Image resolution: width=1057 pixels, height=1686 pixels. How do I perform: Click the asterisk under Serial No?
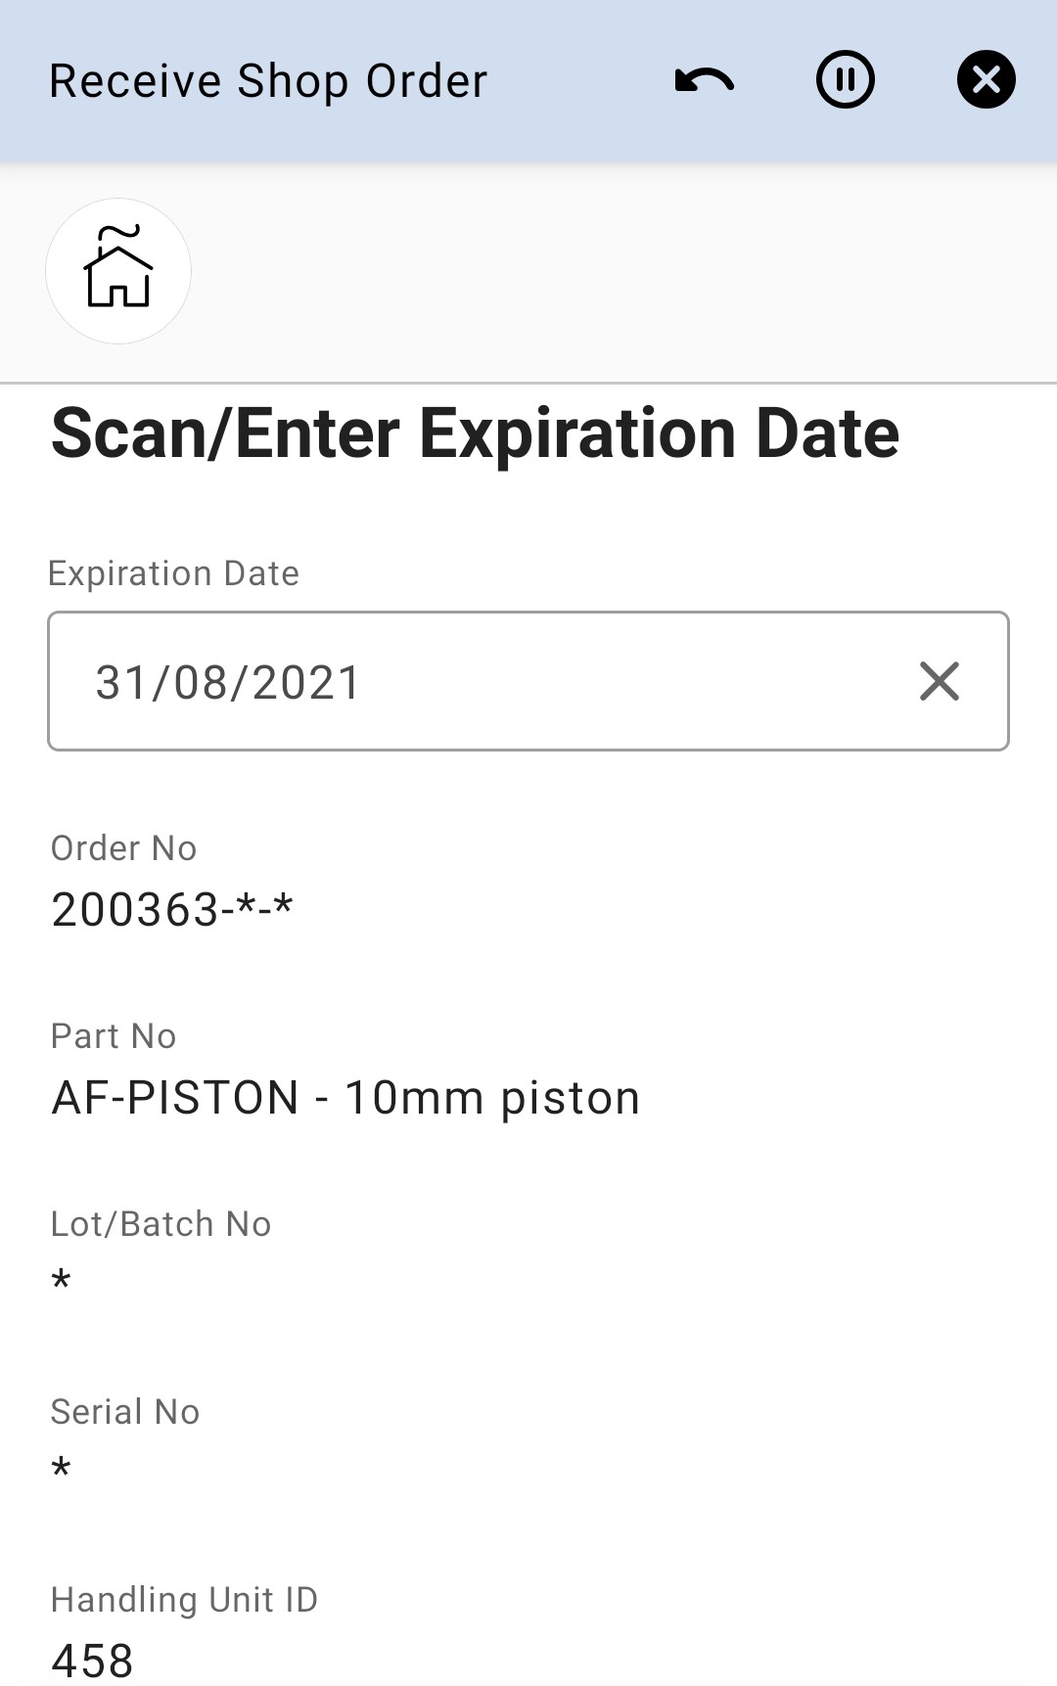(x=62, y=1469)
